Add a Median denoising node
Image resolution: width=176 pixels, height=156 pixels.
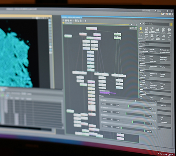tap(152, 76)
